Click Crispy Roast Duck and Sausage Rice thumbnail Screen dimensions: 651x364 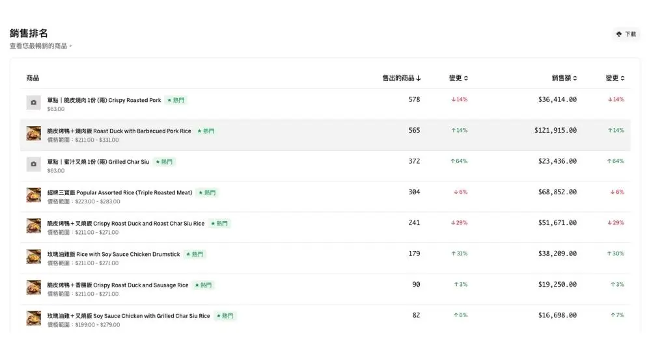pos(34,288)
